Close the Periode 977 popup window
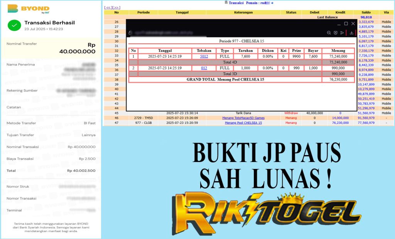 (353, 24)
